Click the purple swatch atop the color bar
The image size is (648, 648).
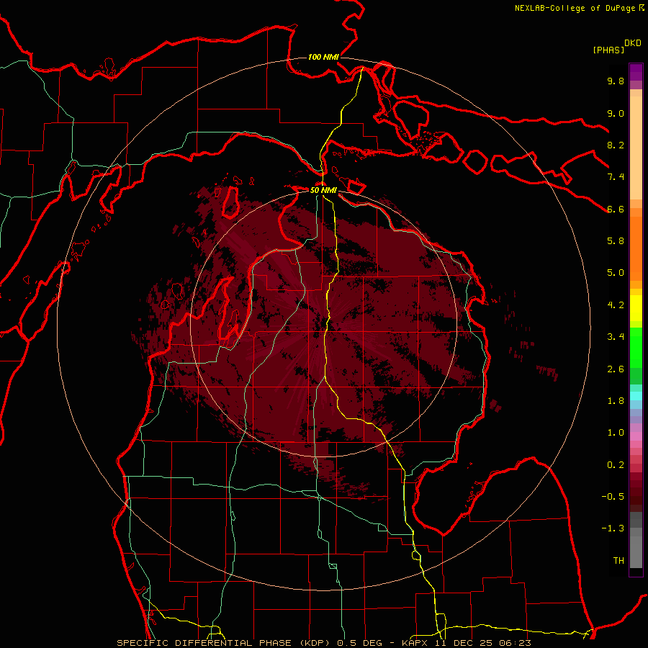636,72
